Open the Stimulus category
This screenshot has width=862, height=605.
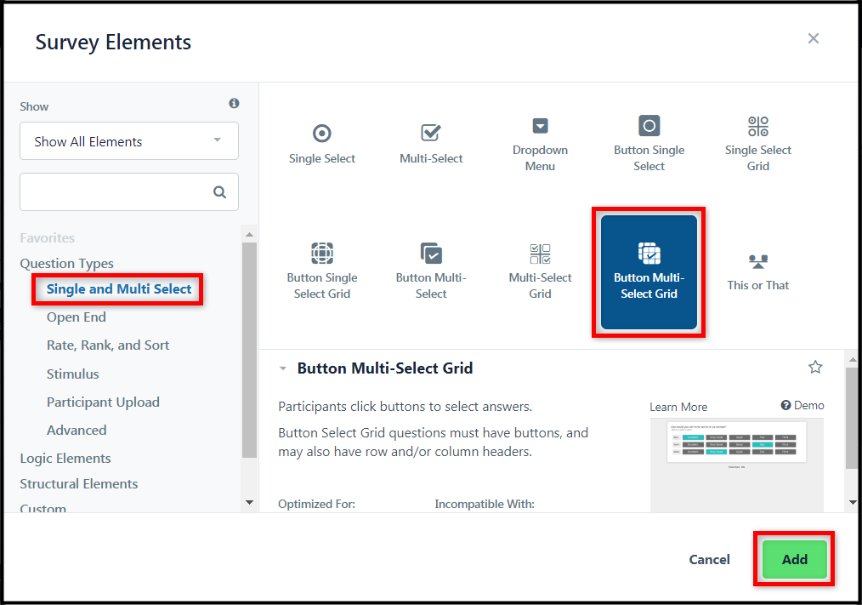click(72, 374)
